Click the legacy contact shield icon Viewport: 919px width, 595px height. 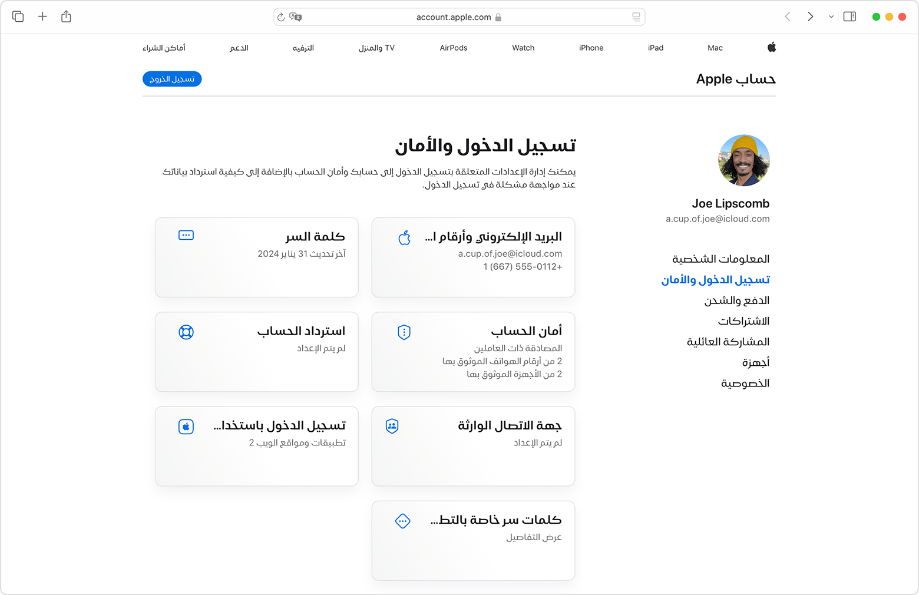392,426
